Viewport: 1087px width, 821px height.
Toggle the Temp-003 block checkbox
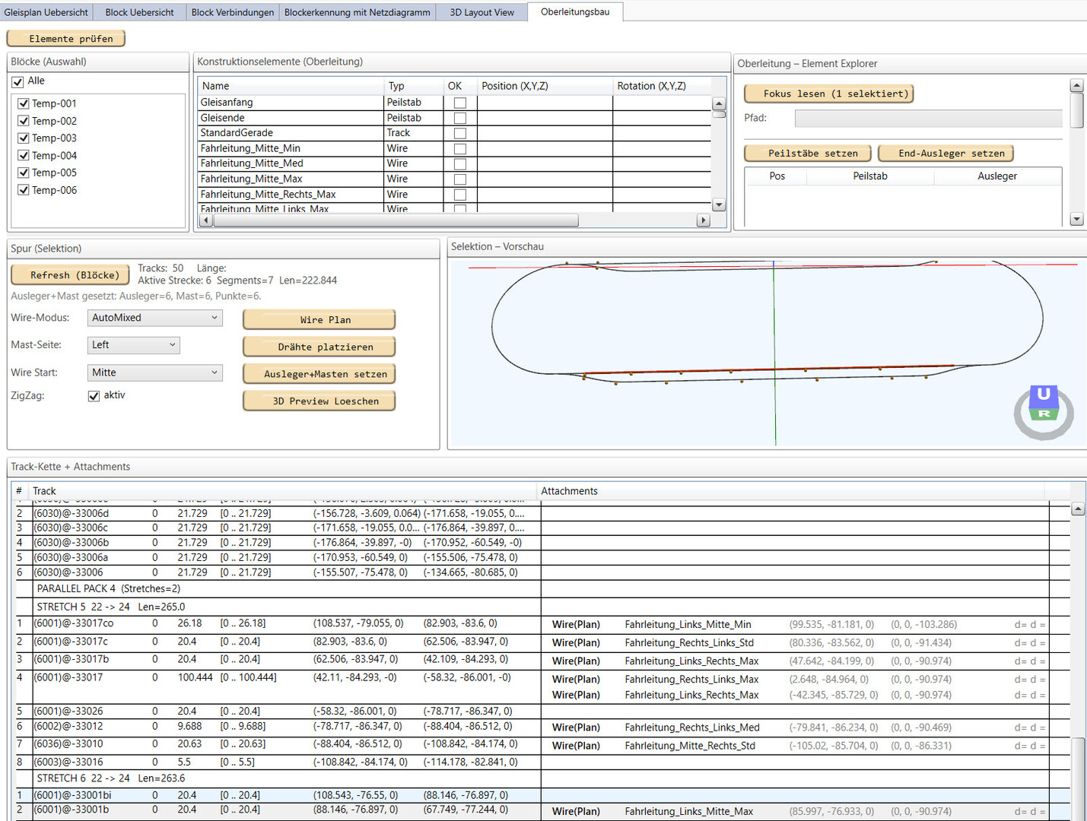coord(24,138)
